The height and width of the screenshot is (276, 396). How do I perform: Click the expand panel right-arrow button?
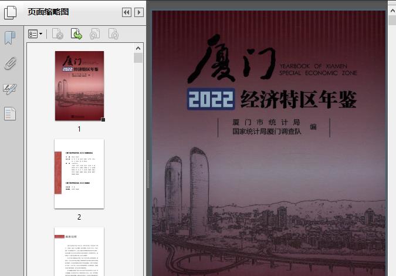coord(139,12)
